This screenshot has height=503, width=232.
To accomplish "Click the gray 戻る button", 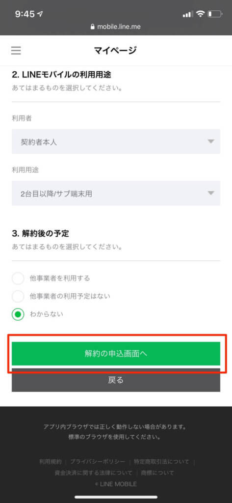I will click(x=116, y=380).
